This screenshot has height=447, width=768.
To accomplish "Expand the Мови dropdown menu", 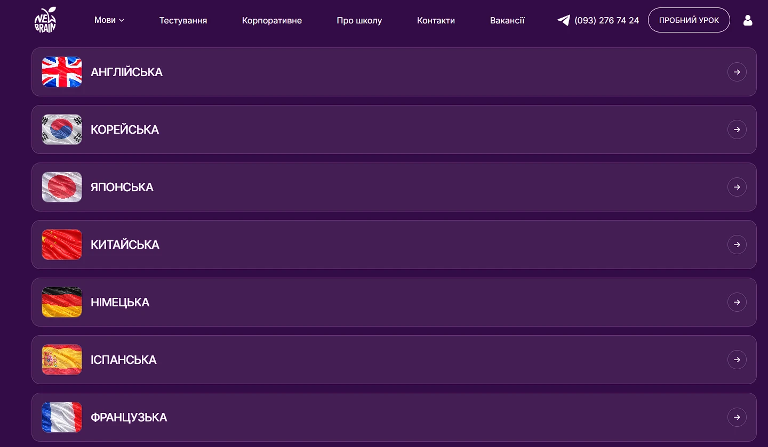I will [109, 20].
